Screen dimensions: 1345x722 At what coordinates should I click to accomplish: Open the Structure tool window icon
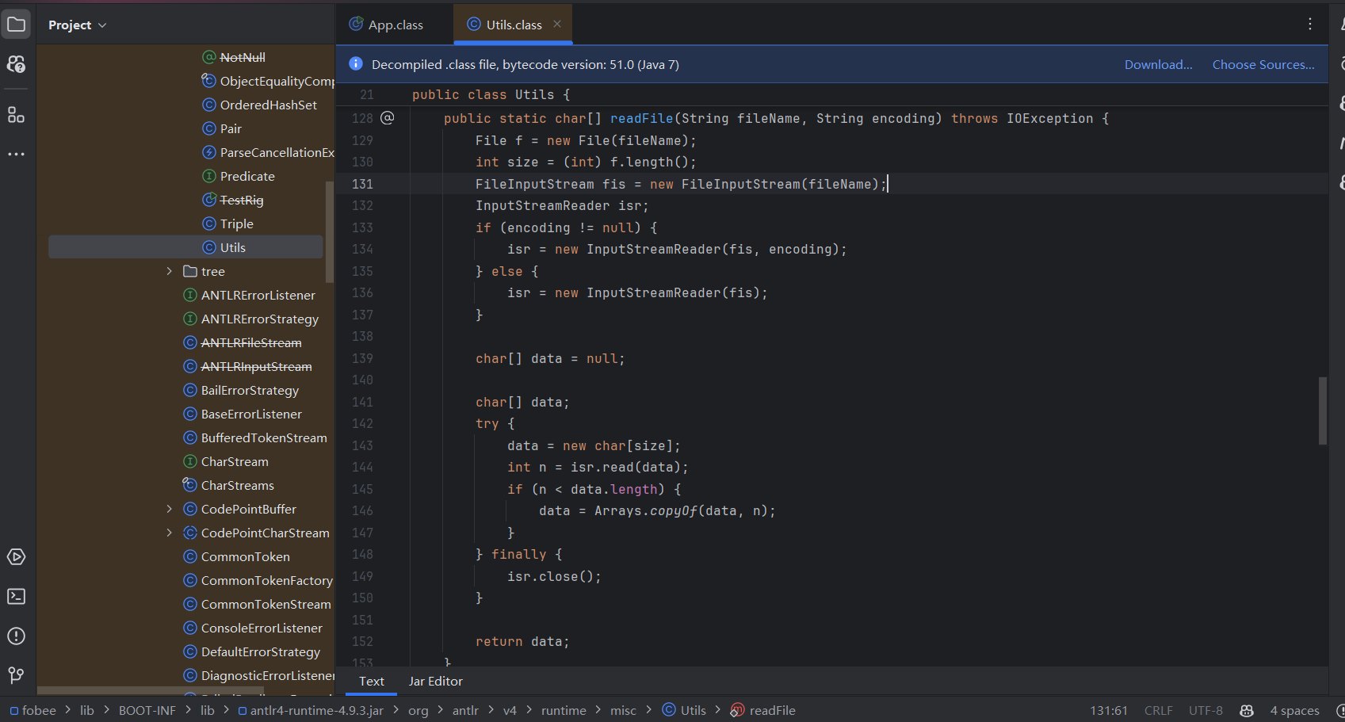pyautogui.click(x=16, y=115)
